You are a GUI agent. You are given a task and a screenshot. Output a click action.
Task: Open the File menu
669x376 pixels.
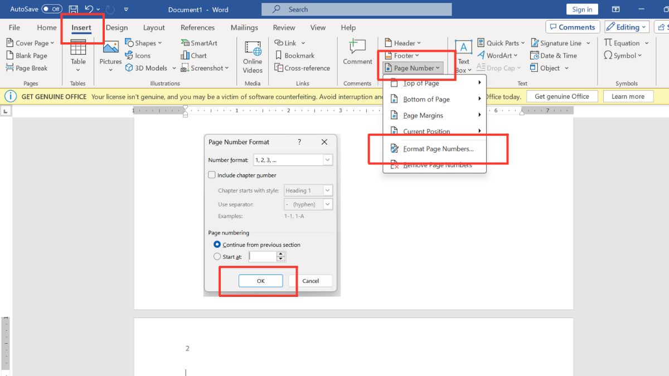(14, 27)
